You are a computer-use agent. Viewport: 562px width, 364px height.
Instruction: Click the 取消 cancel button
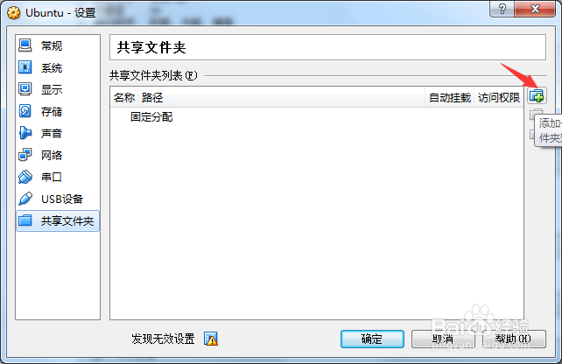click(x=443, y=339)
